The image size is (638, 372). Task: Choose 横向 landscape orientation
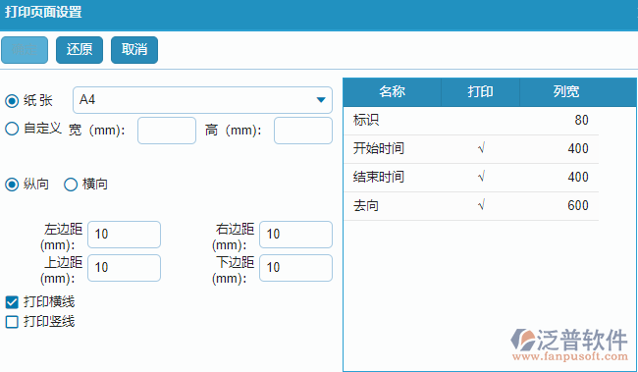[x=71, y=185]
